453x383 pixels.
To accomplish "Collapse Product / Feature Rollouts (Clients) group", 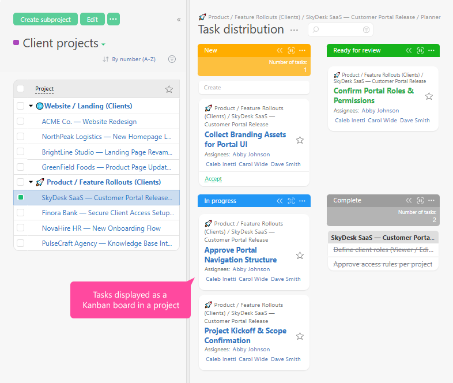I will (x=31, y=182).
